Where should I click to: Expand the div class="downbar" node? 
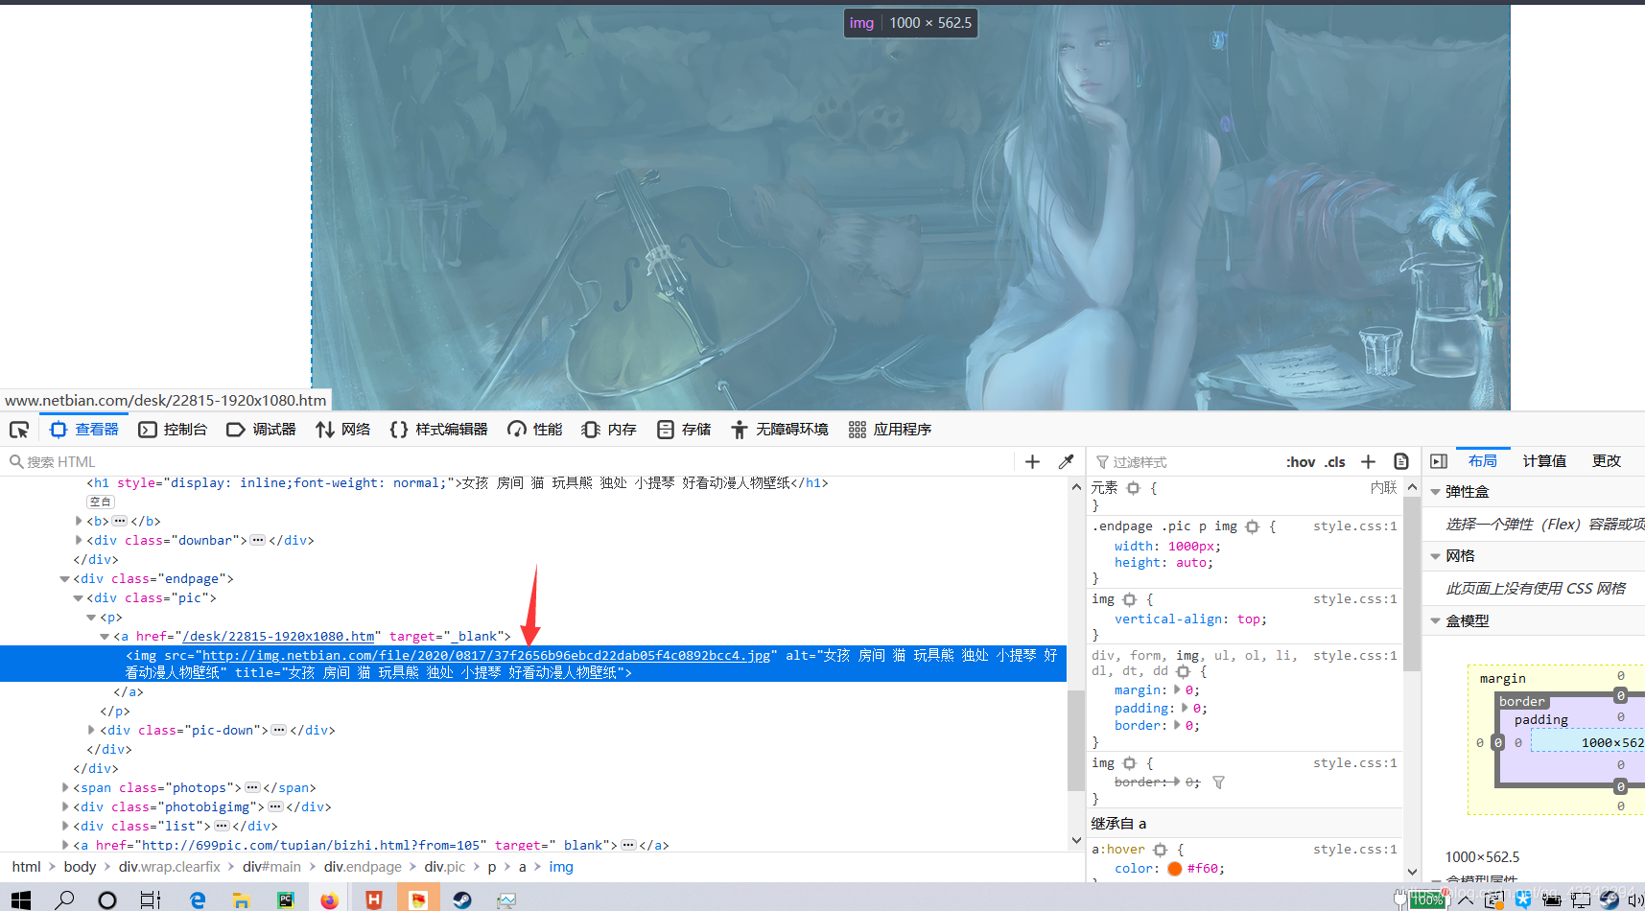coord(79,540)
